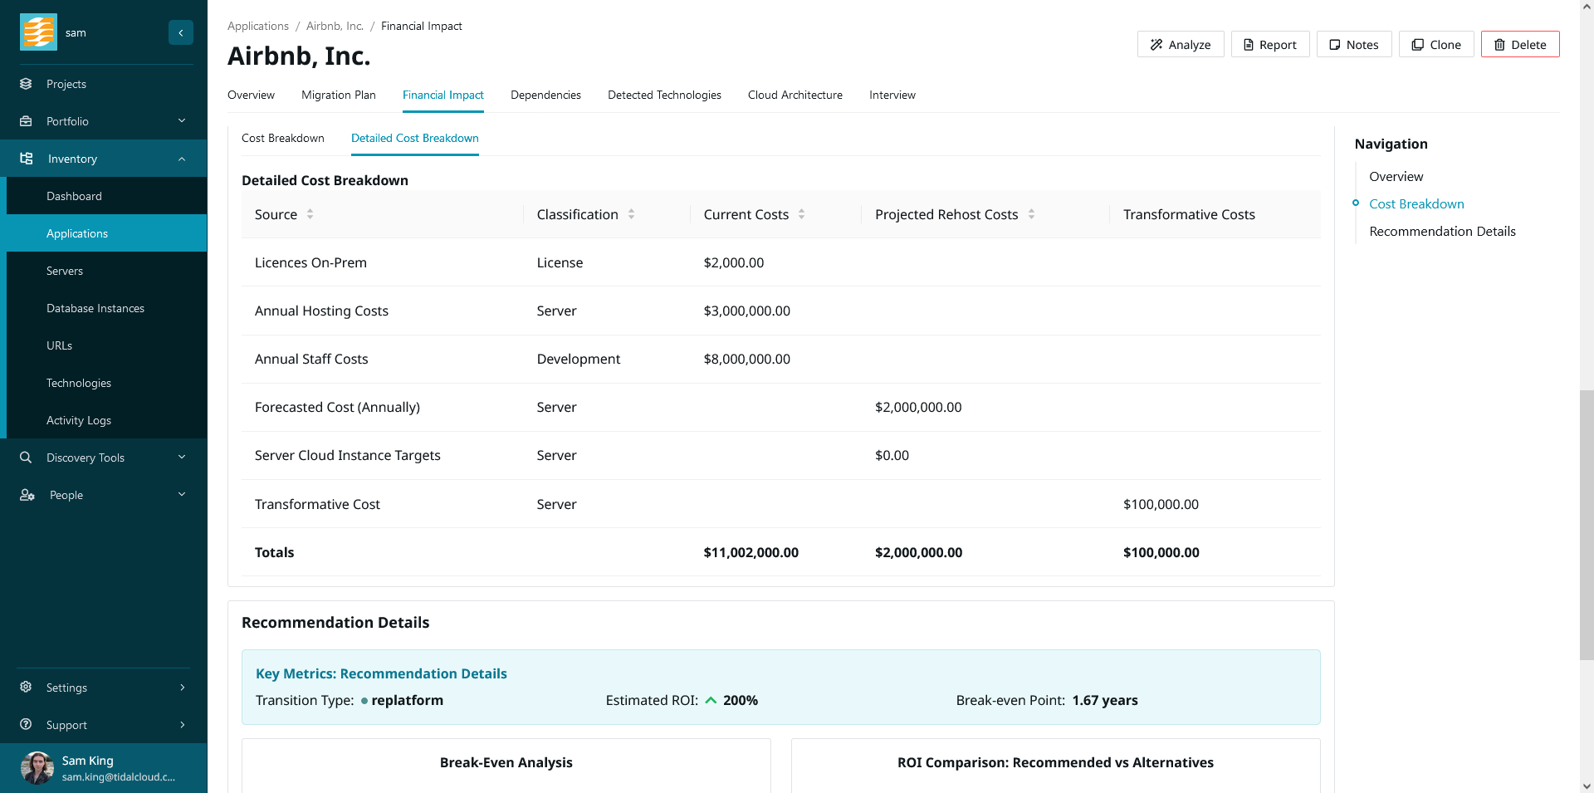Click the page vertical scrollbar thumb
Screen dimensions: 1594x793
click(1586, 523)
